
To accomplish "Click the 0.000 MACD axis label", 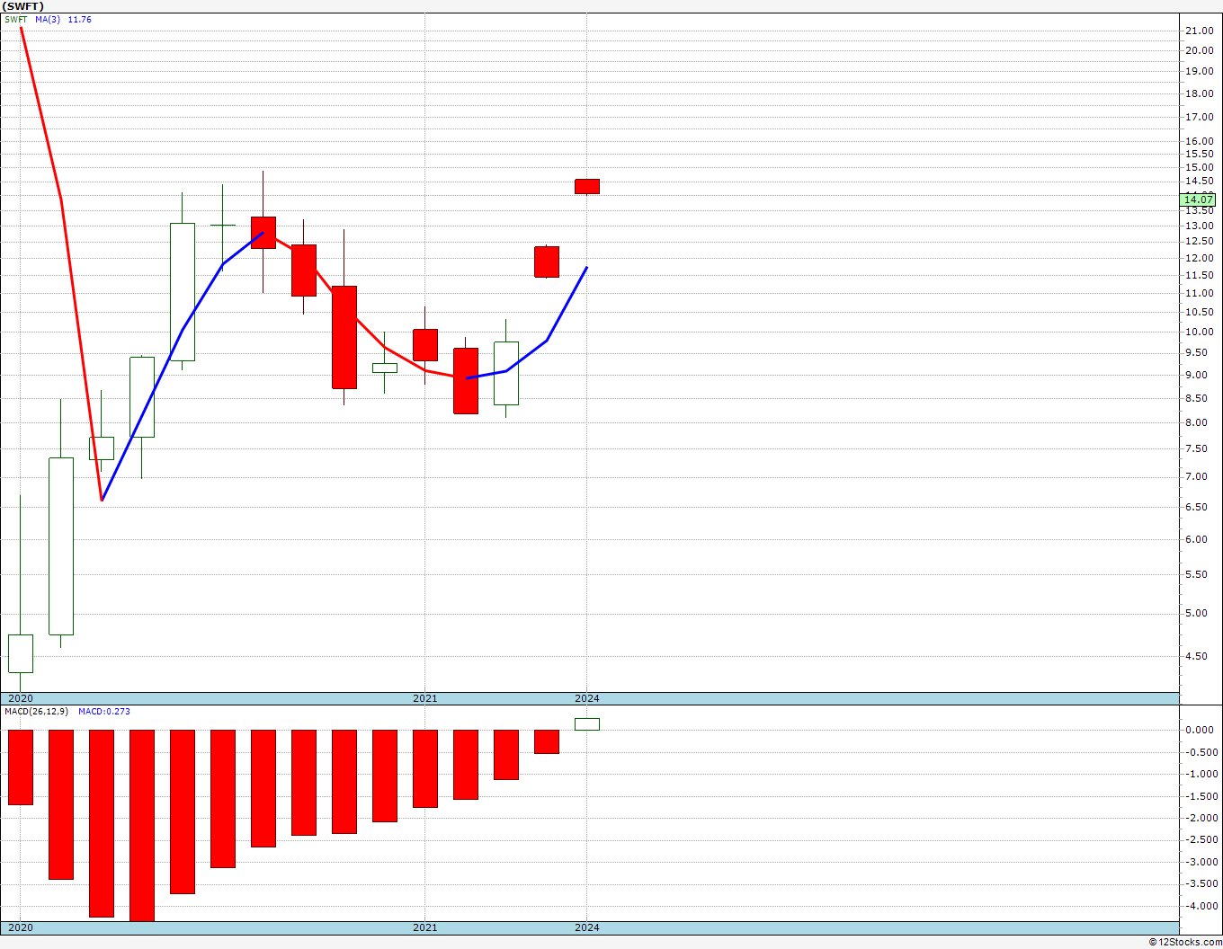I will (1200, 730).
